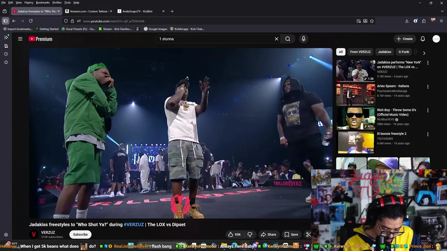The image size is (447, 251).
Task: Select the Jadakiss filter chip
Action: [x=384, y=52]
